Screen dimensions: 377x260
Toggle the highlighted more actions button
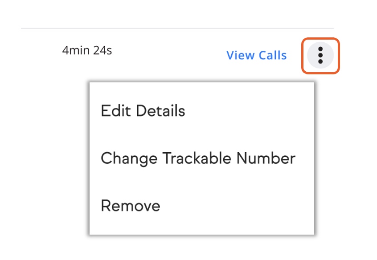pyautogui.click(x=320, y=56)
